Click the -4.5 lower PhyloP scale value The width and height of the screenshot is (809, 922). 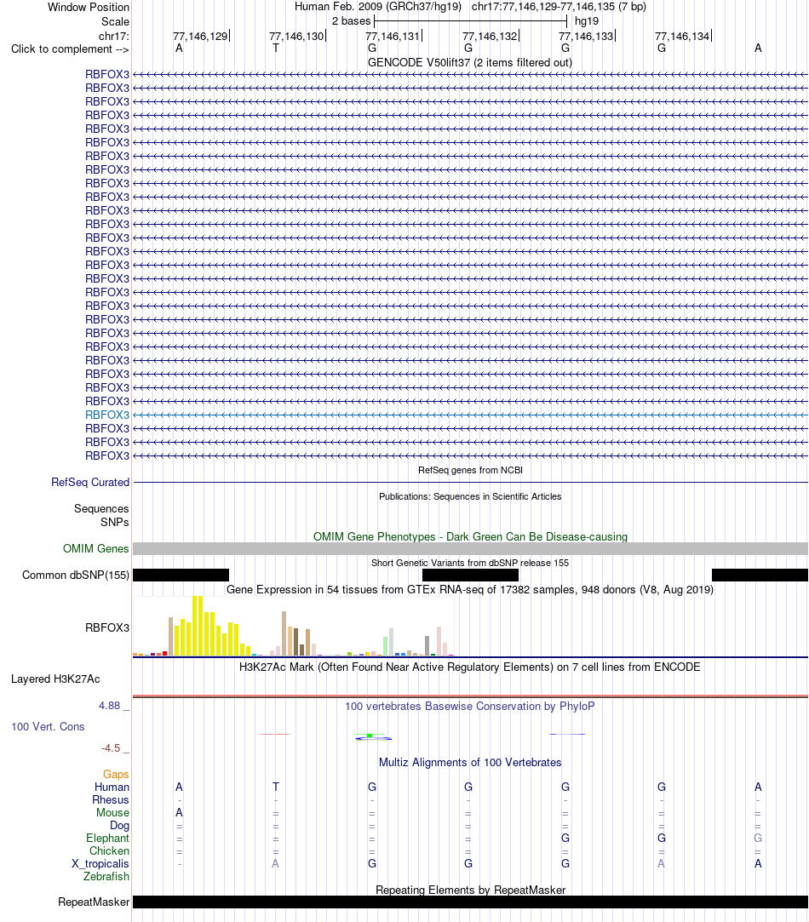111,748
